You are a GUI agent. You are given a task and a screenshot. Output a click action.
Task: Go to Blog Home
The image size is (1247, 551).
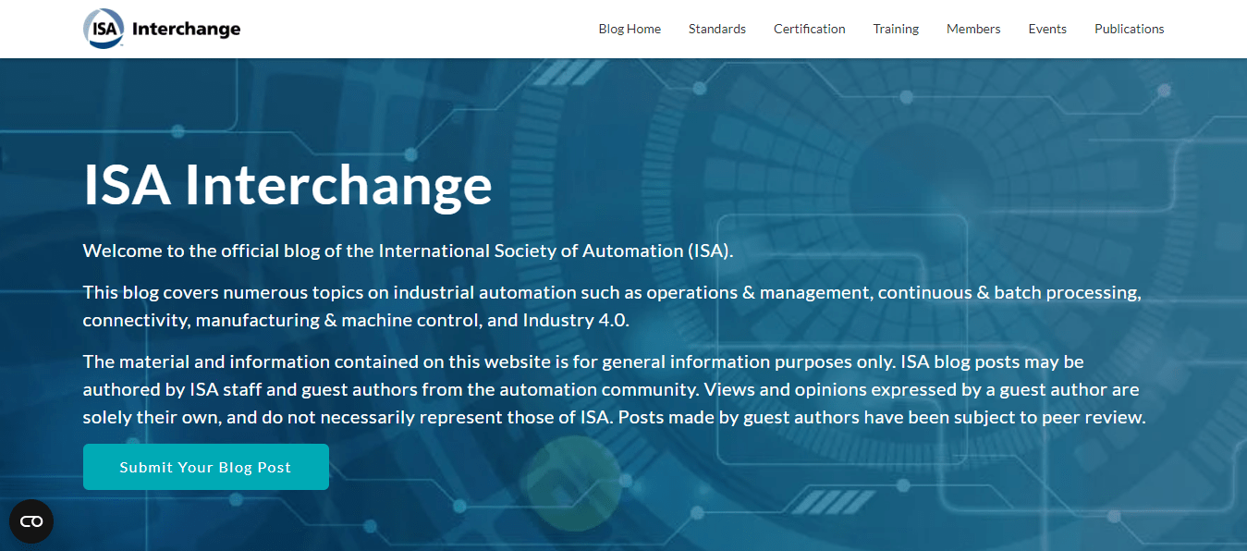coord(630,29)
